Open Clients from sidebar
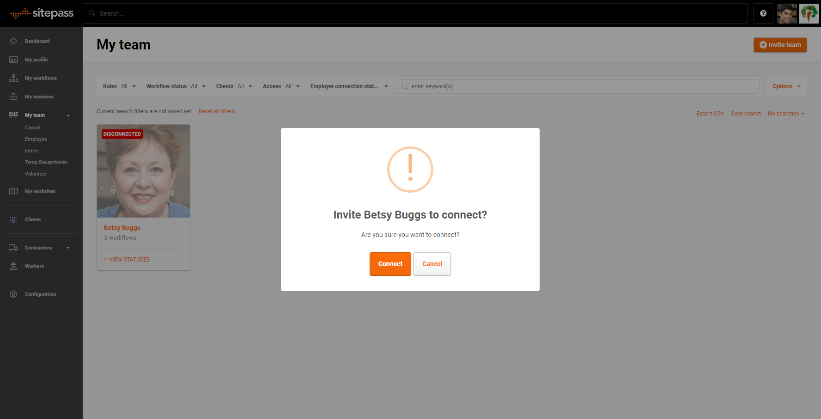Image resolution: width=821 pixels, height=419 pixels. pos(33,219)
